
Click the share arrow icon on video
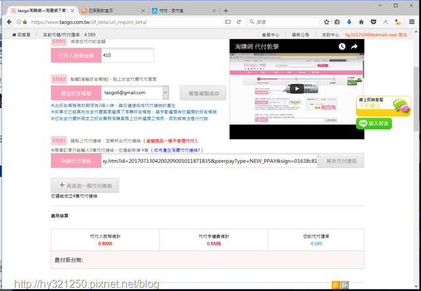pyautogui.click(x=354, y=47)
